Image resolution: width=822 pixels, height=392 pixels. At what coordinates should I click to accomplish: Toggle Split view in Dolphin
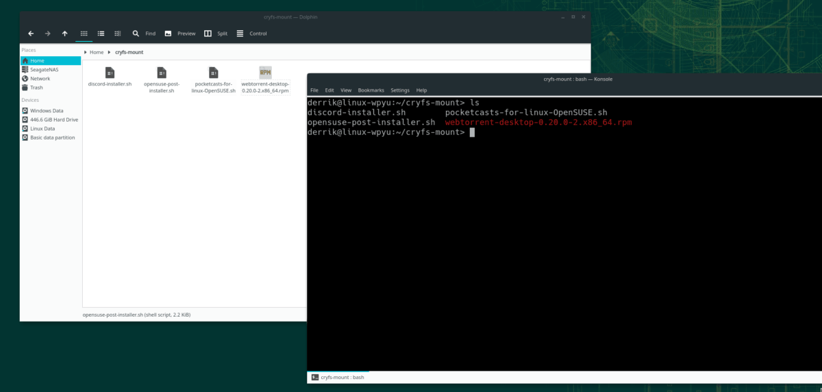216,33
